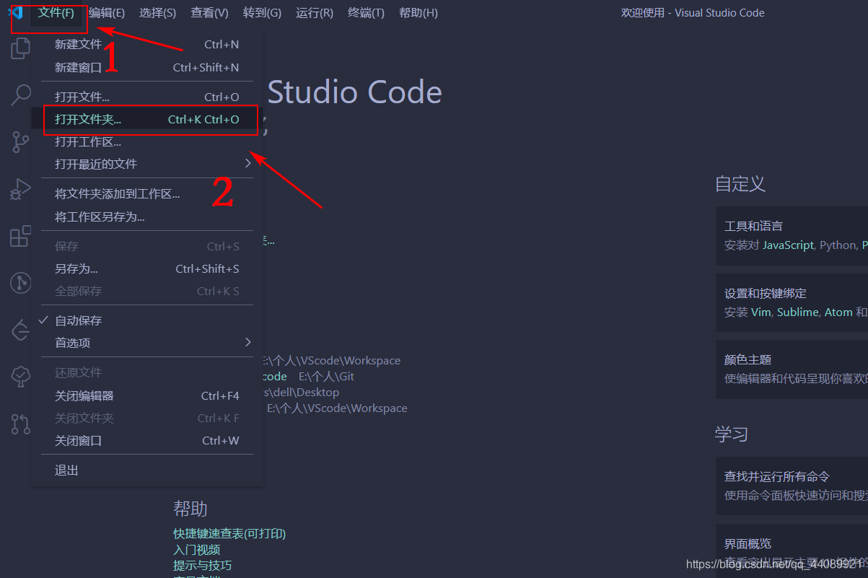This screenshot has width=868, height=578.
Task: Click the Atom keybinding link
Action: click(x=838, y=312)
